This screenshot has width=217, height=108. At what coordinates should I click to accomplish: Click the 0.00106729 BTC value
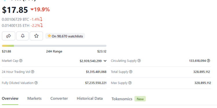pyautogui.click(x=15, y=19)
